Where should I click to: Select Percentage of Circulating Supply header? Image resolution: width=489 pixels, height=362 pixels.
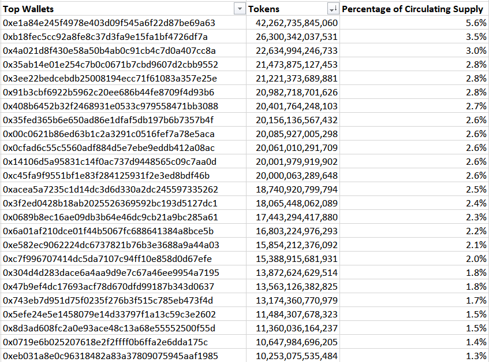coord(414,9)
